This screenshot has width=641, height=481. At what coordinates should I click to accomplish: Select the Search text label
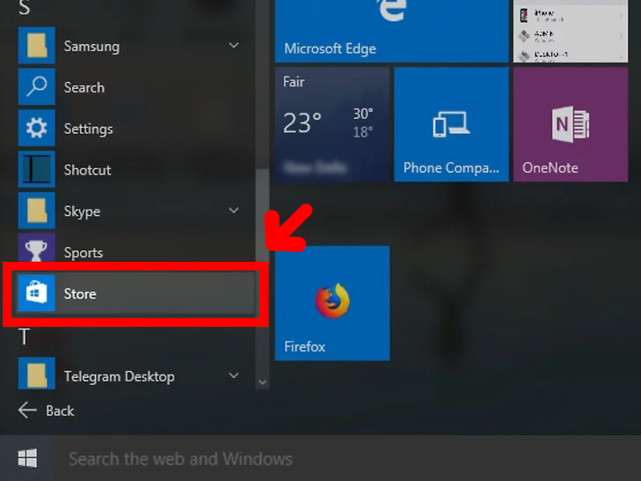click(x=85, y=87)
